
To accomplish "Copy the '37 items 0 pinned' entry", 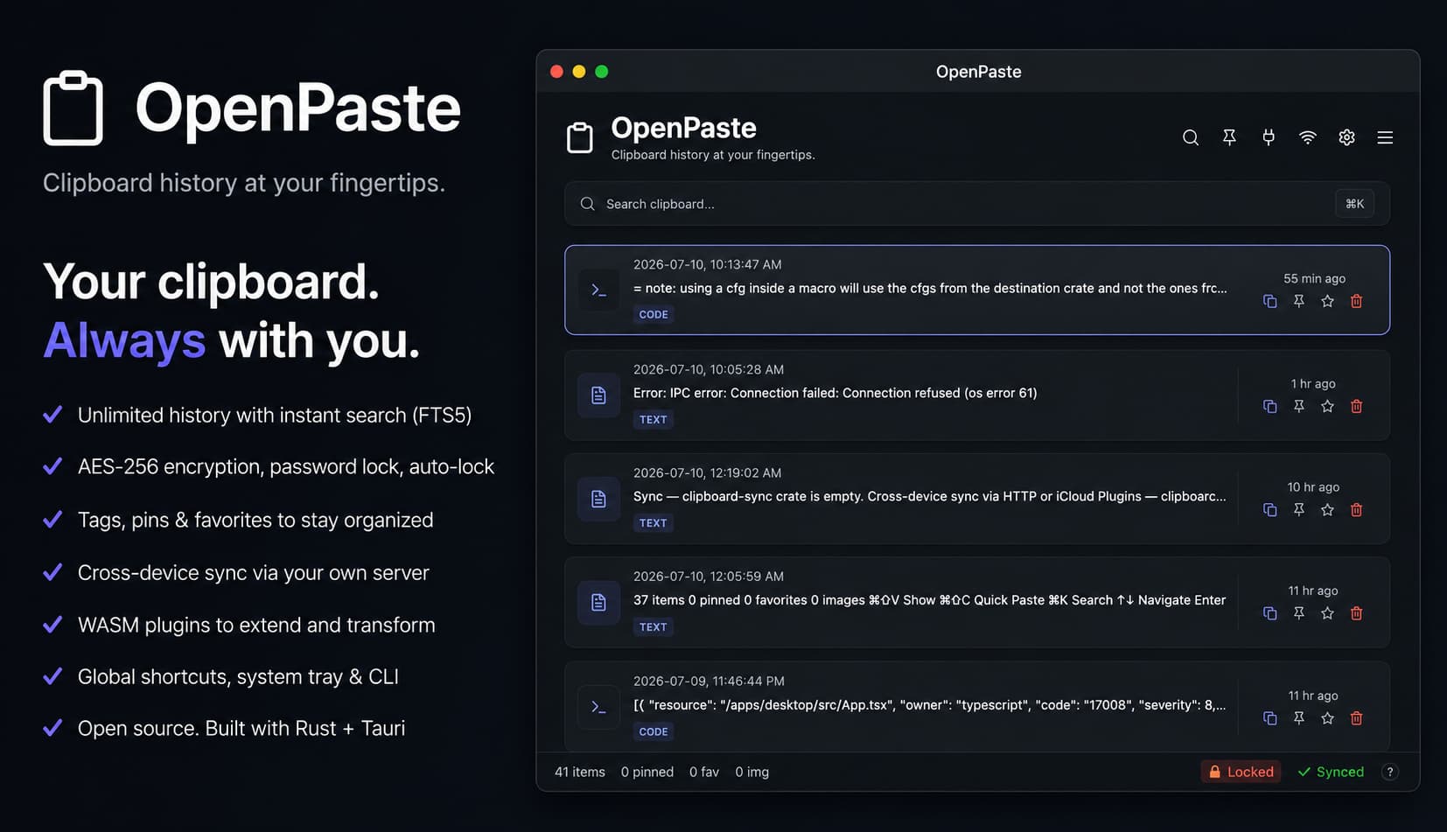I will (1269, 613).
